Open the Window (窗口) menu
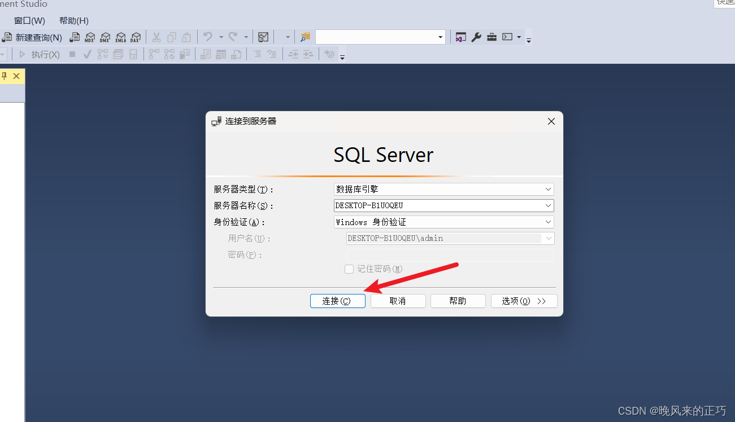The width and height of the screenshot is (735, 422). tap(29, 20)
